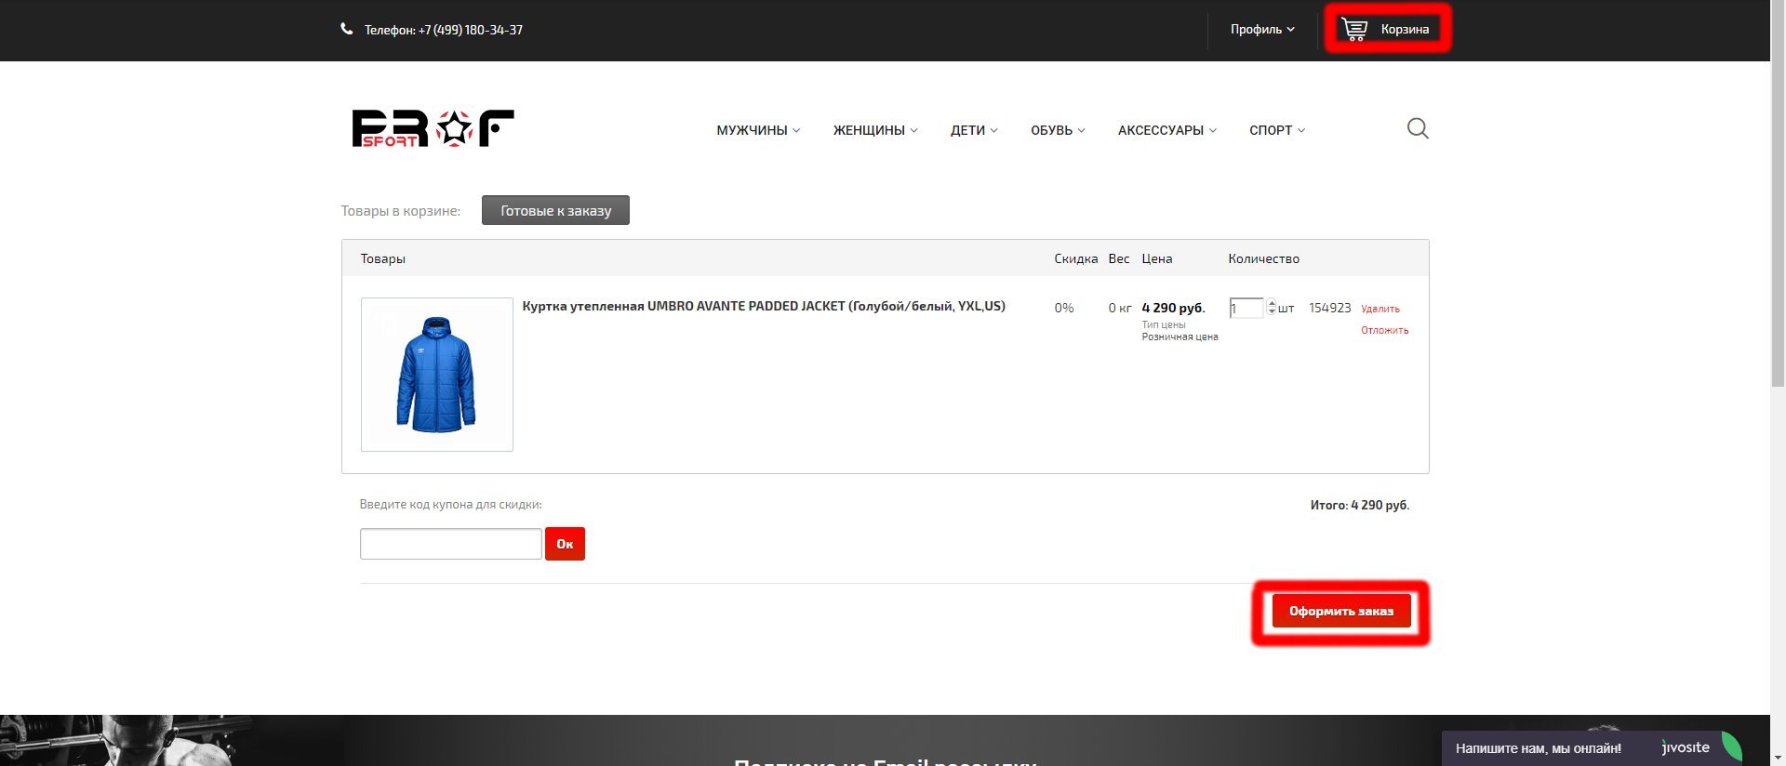Viewport: 1786px width, 766px height.
Task: Select the Готовые к заказу tab
Action: tap(555, 210)
